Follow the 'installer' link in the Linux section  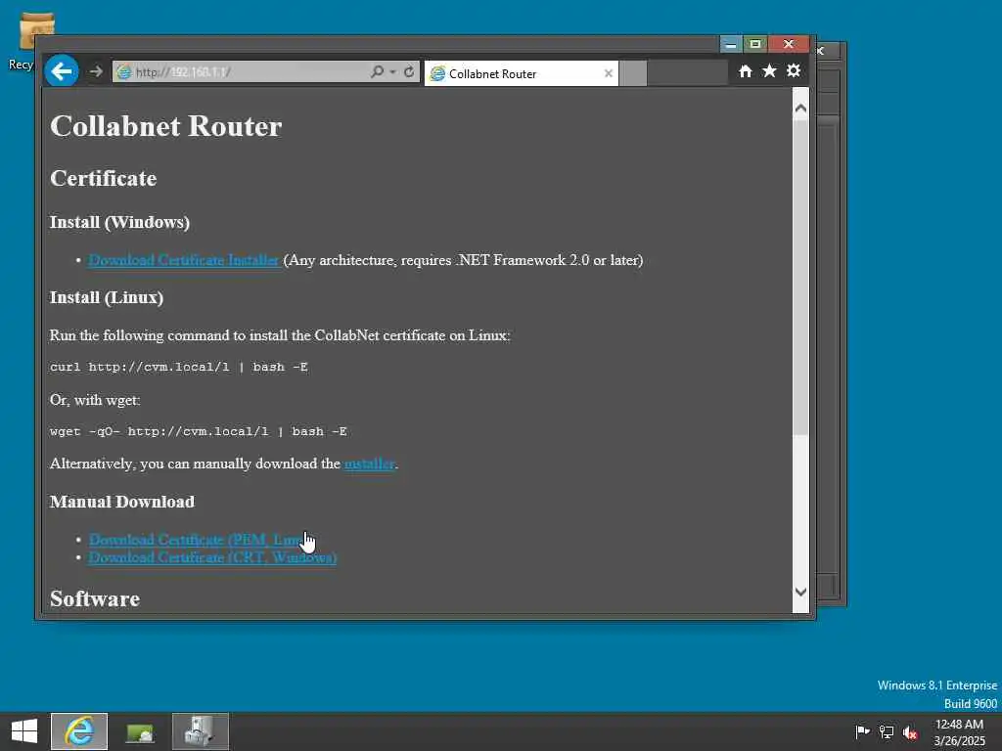click(369, 464)
